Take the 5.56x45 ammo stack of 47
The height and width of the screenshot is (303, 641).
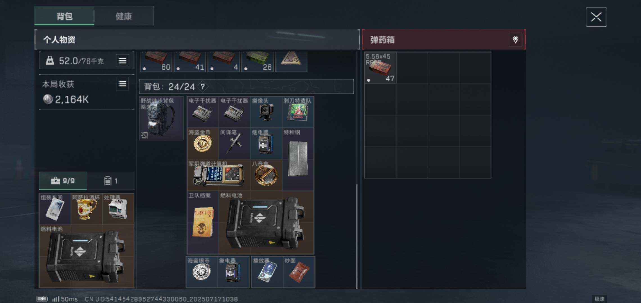(x=380, y=68)
